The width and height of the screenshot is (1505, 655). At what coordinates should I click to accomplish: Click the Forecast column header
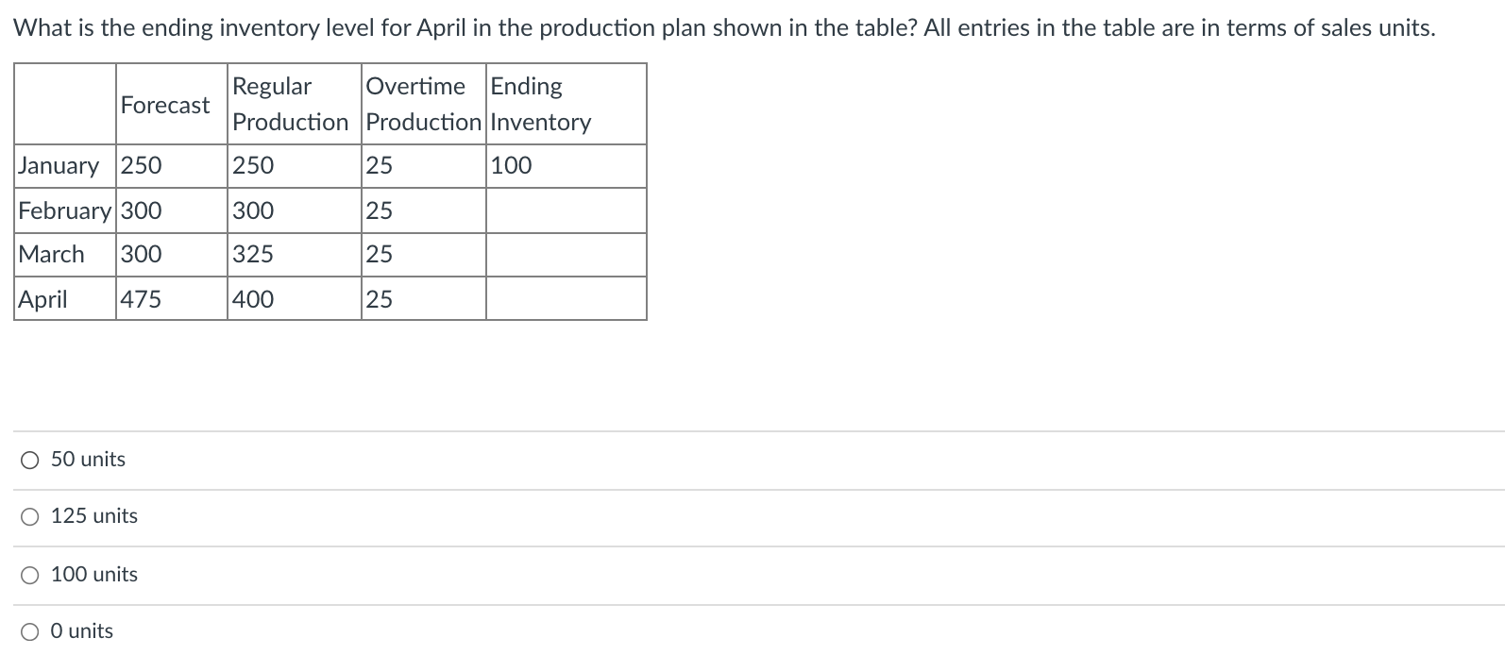coord(166,105)
